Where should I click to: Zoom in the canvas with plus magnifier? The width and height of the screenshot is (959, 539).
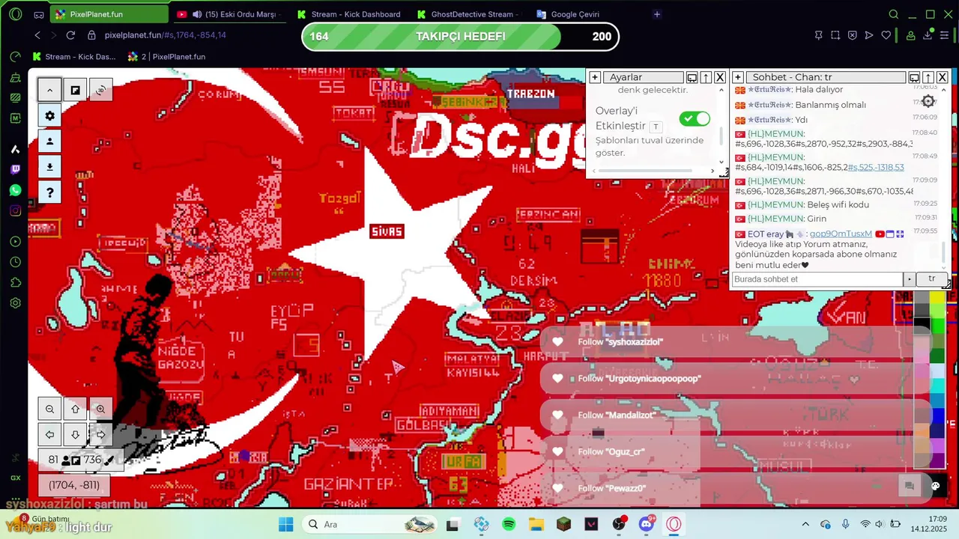coord(100,409)
